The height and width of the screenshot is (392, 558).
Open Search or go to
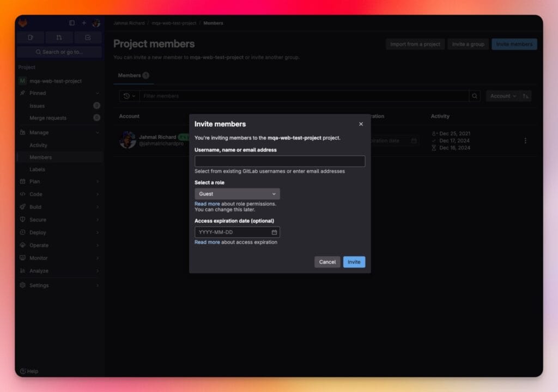(x=59, y=52)
